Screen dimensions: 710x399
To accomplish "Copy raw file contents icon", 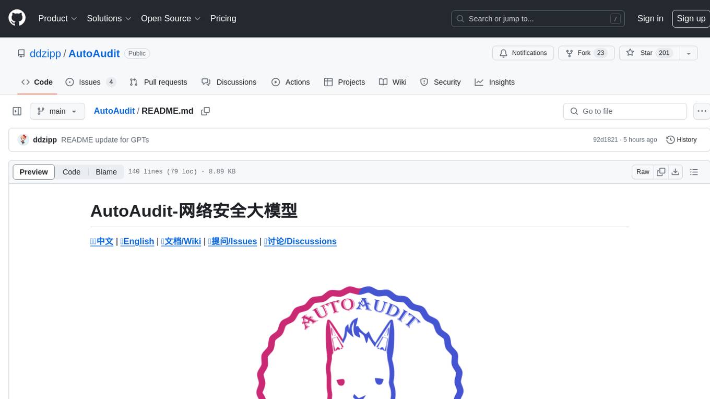I will pyautogui.click(x=661, y=172).
